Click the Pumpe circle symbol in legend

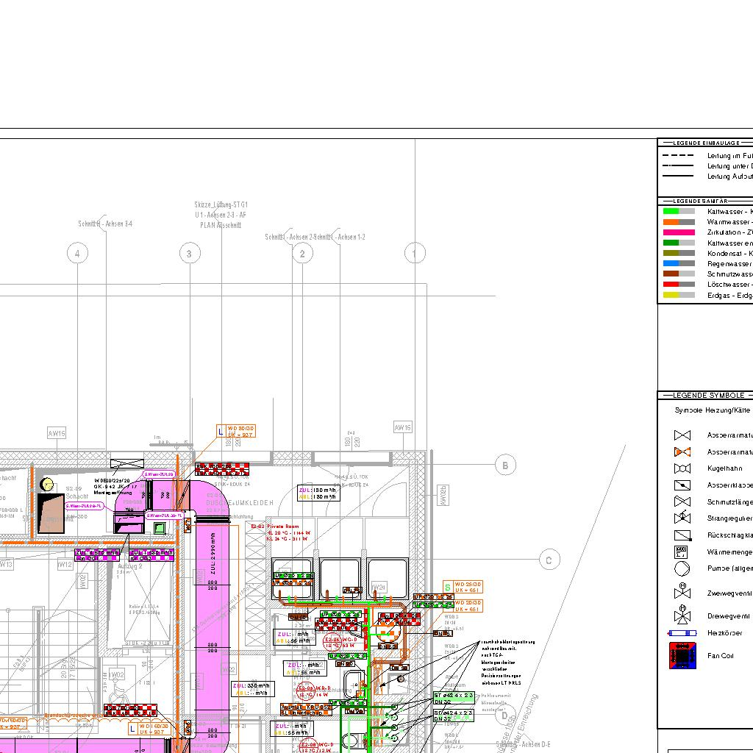click(682, 568)
